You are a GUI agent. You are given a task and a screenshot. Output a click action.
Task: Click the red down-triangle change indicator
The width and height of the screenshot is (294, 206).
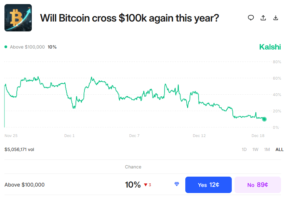tap(146, 185)
